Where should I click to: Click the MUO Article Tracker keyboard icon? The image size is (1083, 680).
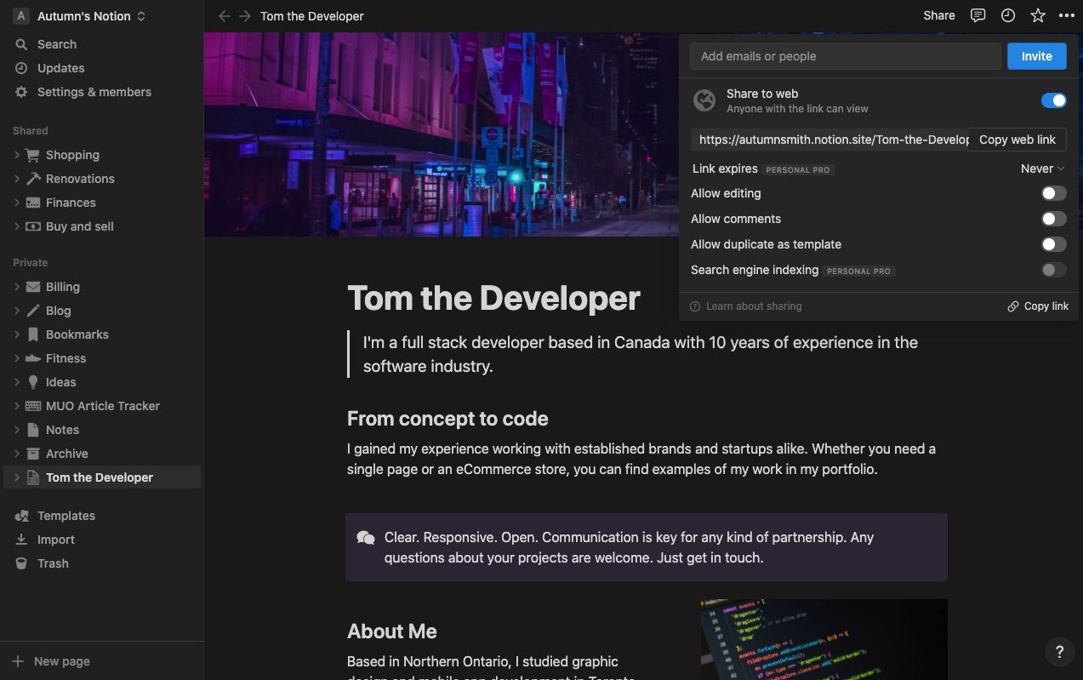click(33, 406)
